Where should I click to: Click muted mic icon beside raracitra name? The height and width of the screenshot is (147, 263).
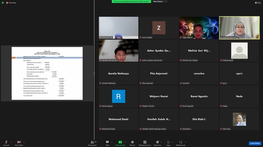tap(181, 83)
